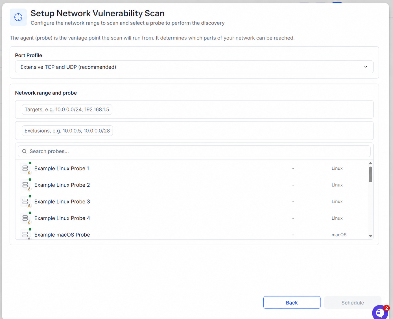Click the Setup Network Vulnerability Scan title
The image size is (393, 319).
click(x=97, y=13)
